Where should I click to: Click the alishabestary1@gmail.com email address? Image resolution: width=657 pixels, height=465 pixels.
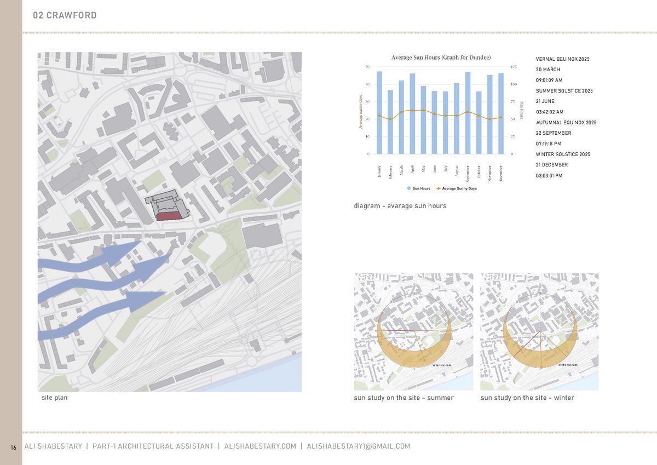coord(358,446)
